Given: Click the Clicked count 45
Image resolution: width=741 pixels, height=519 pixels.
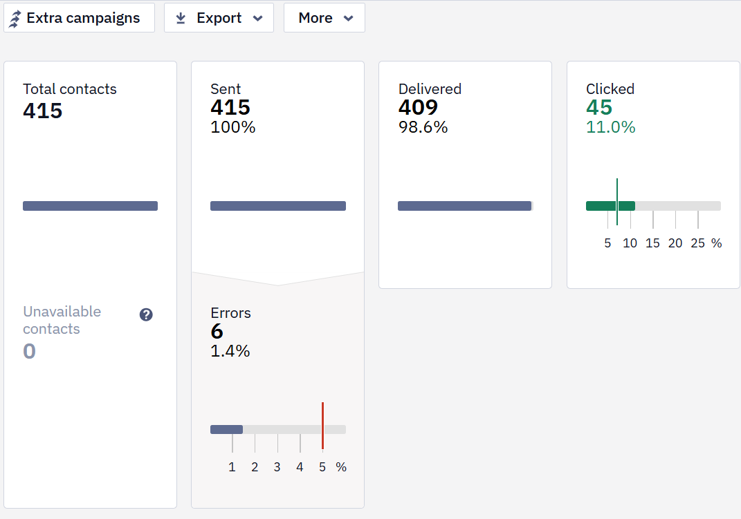Looking at the screenshot, I should [599, 108].
